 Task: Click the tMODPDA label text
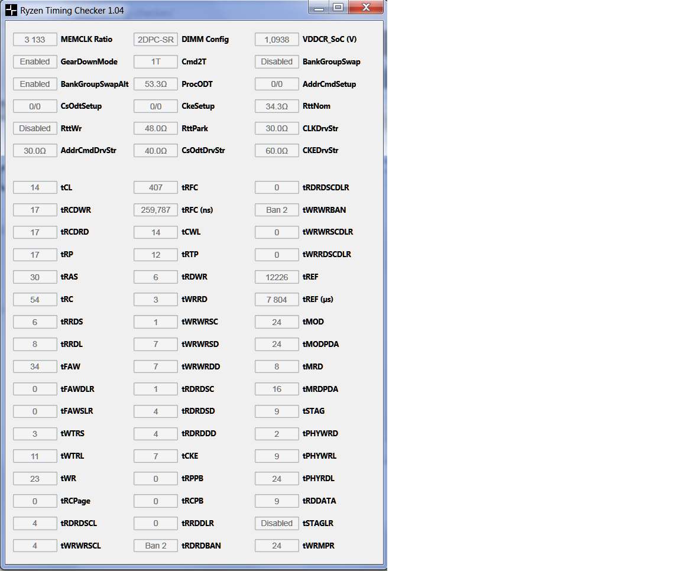pos(320,345)
